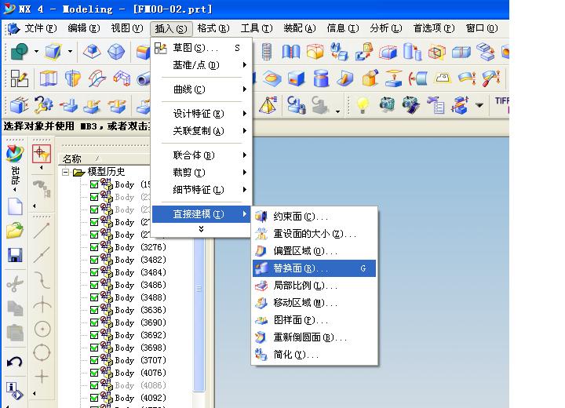The width and height of the screenshot is (565, 408).
Task: Select 重新倒圆面(B) command
Action: pyautogui.click(x=314, y=337)
